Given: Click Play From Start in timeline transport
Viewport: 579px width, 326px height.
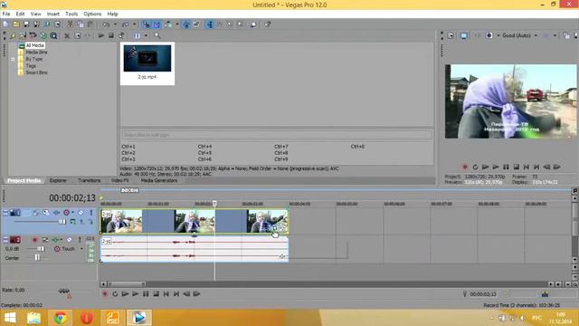Looking at the screenshot, I should click(x=125, y=293).
